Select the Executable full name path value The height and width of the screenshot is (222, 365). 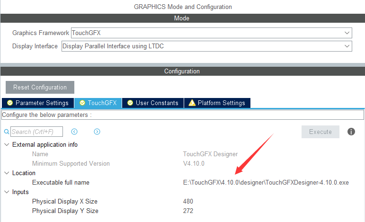click(x=266, y=182)
